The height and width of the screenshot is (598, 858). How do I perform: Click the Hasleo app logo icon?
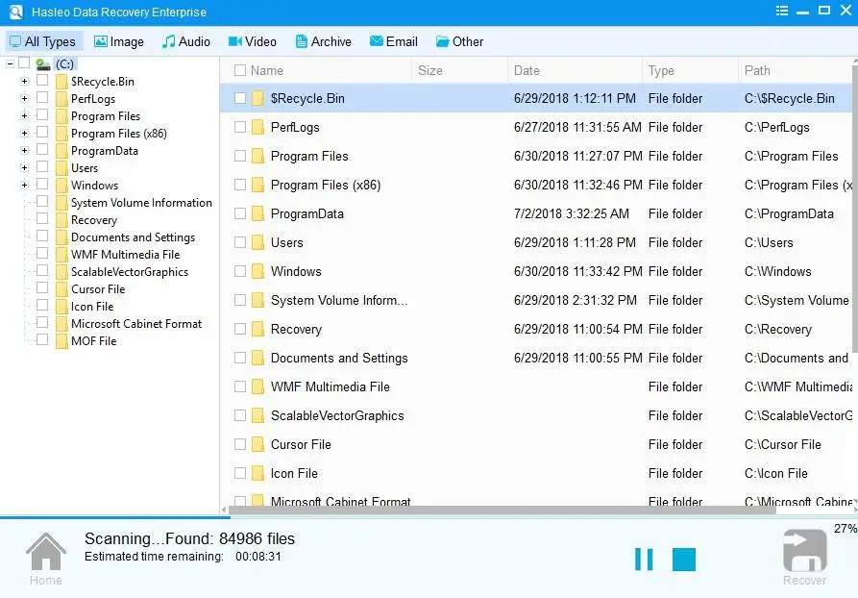(x=16, y=12)
